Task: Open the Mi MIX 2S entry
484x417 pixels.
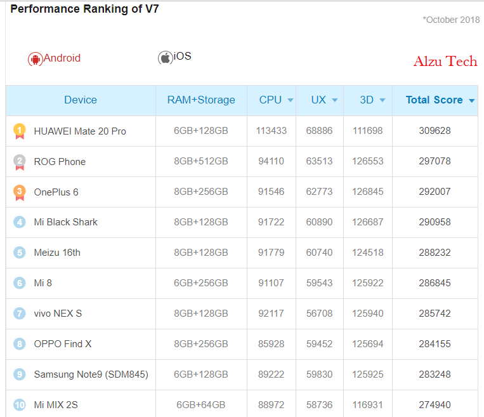Action: coord(56,405)
